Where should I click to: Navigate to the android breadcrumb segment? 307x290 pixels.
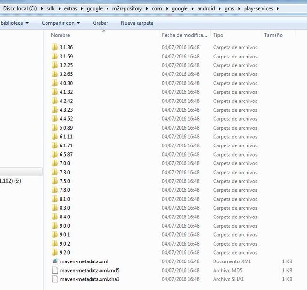[206, 9]
